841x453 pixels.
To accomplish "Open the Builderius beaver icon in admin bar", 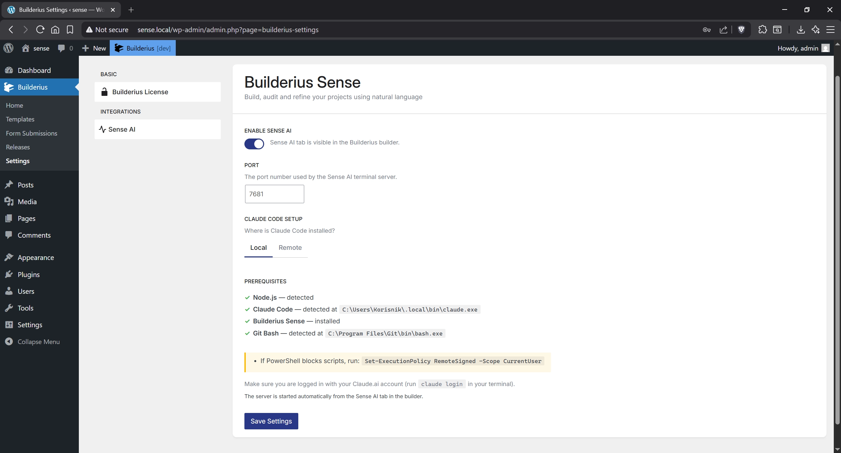I will [x=118, y=48].
